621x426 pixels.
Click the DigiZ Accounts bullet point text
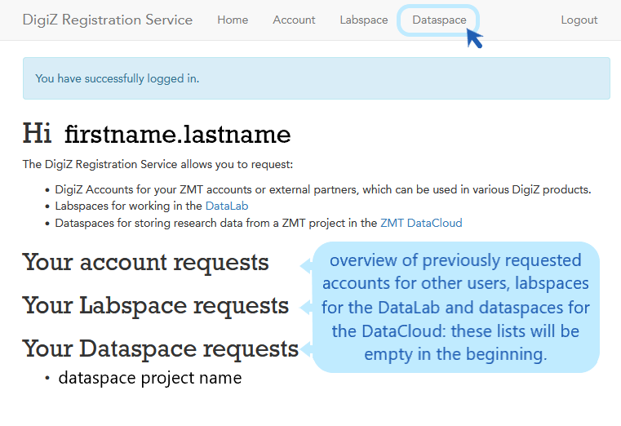[322, 189]
